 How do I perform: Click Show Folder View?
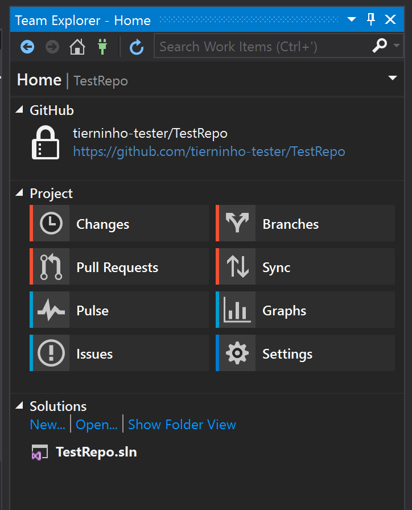tap(182, 425)
